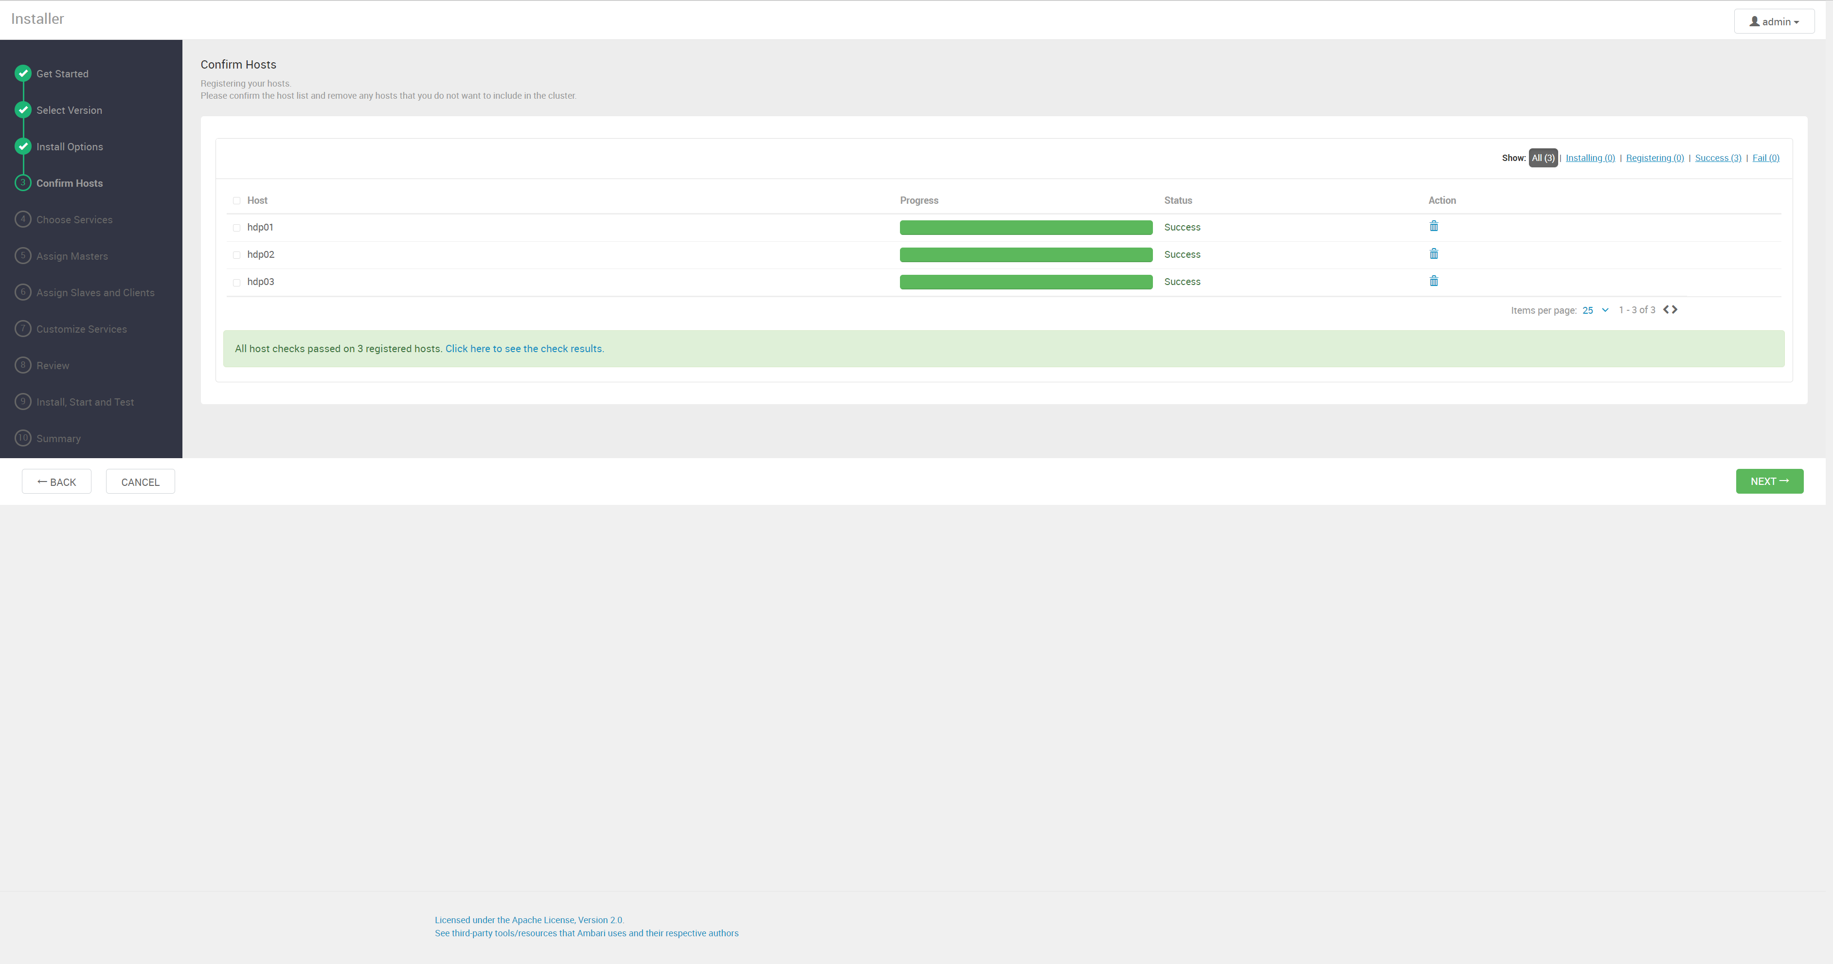Select the hdp02 row checkbox
Image resolution: width=1833 pixels, height=964 pixels.
coord(236,255)
